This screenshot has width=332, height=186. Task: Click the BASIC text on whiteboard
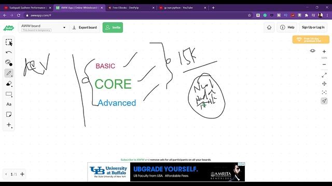tap(105, 66)
